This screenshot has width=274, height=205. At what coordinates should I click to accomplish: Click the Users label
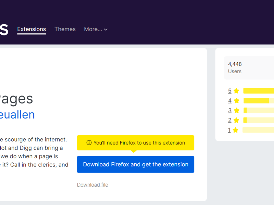(235, 71)
